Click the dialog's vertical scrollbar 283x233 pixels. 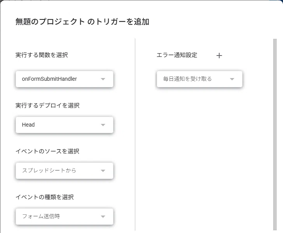275,134
